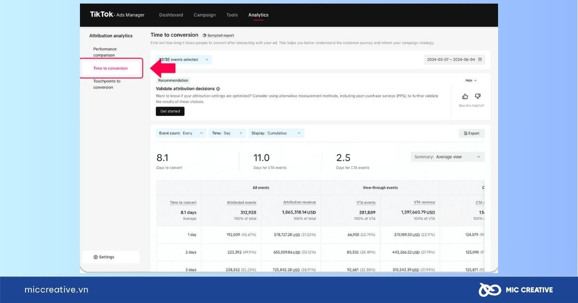The image size is (578, 303).
Task: Open the Tools tab
Action: [232, 15]
